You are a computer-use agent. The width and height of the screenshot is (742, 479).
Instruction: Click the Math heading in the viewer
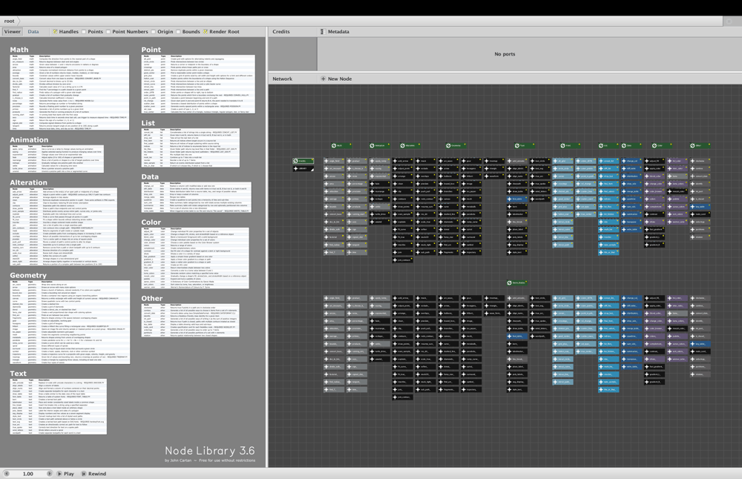pyautogui.click(x=19, y=50)
